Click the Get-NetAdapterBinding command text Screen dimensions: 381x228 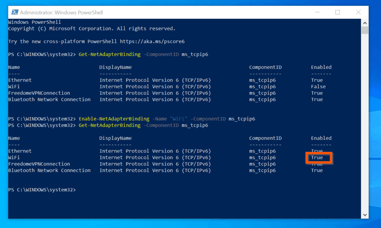coord(109,54)
